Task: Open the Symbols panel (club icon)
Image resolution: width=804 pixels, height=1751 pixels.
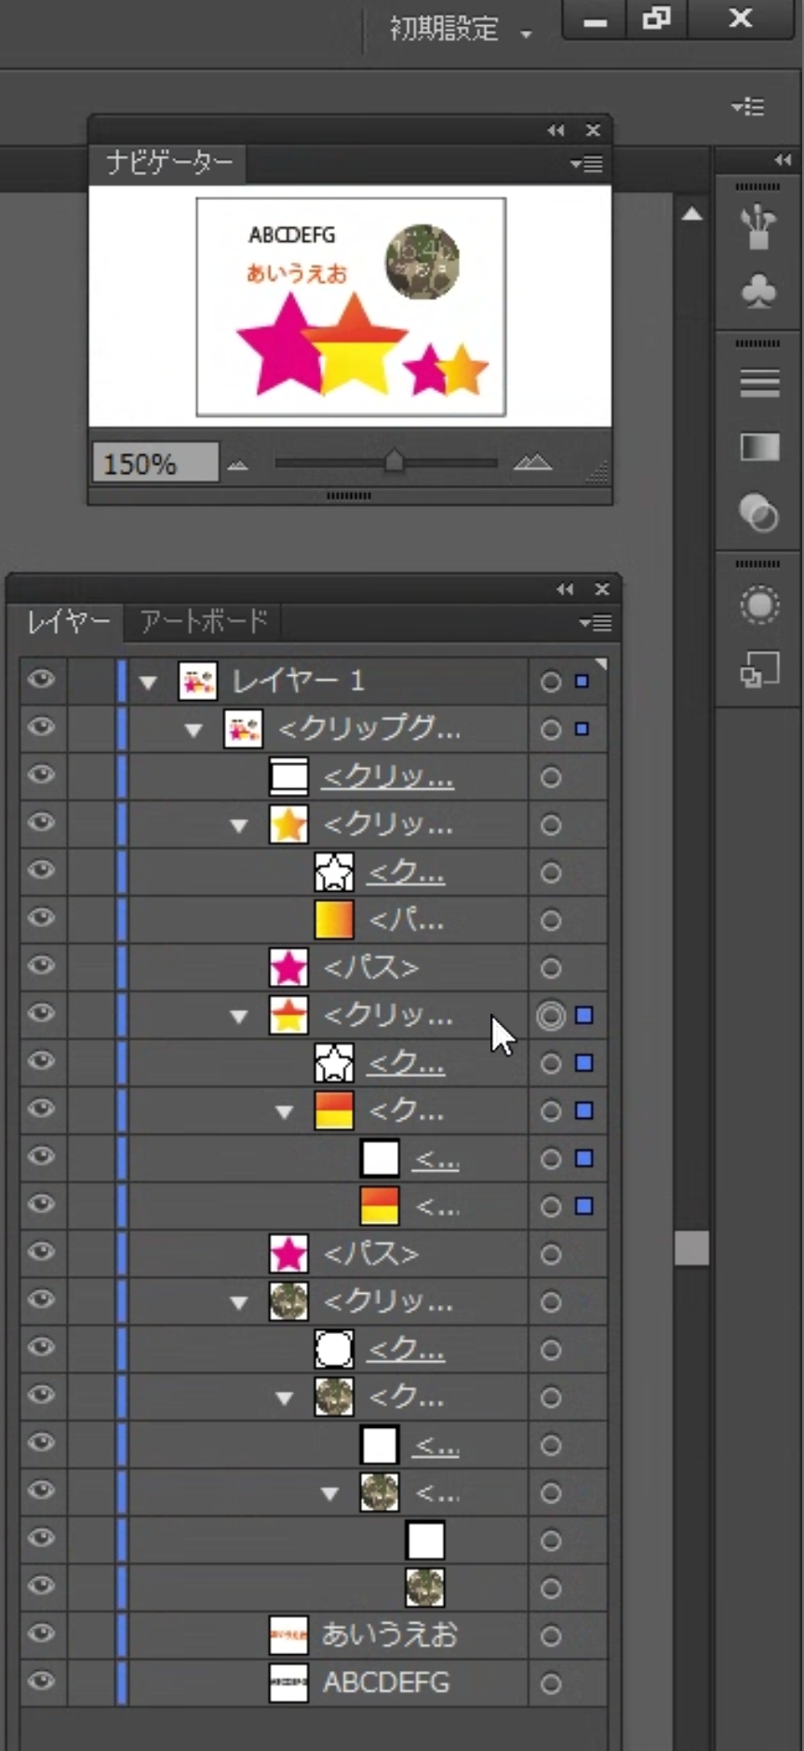Action: (758, 292)
